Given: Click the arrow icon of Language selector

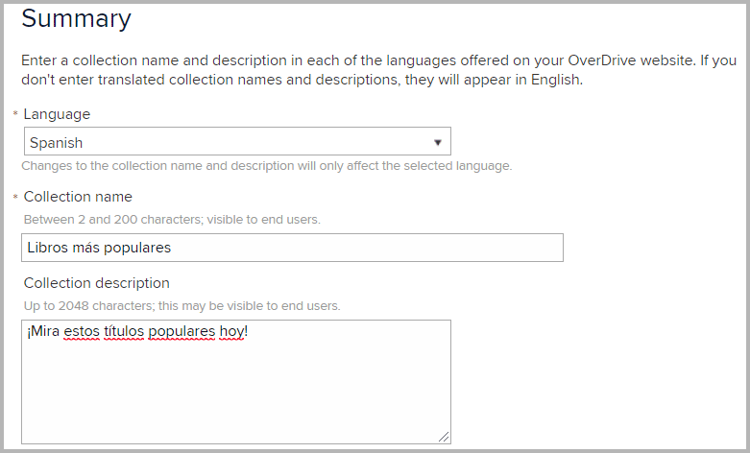Looking at the screenshot, I should coord(437,142).
